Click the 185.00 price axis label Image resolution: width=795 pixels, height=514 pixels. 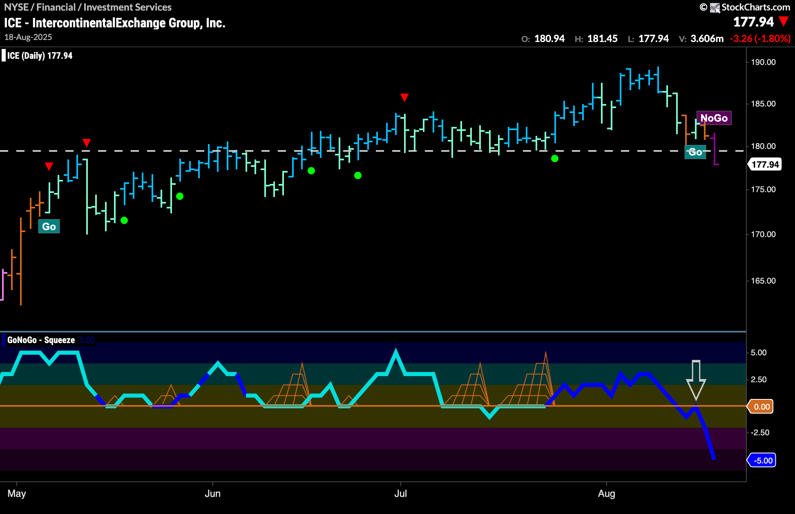(763, 104)
